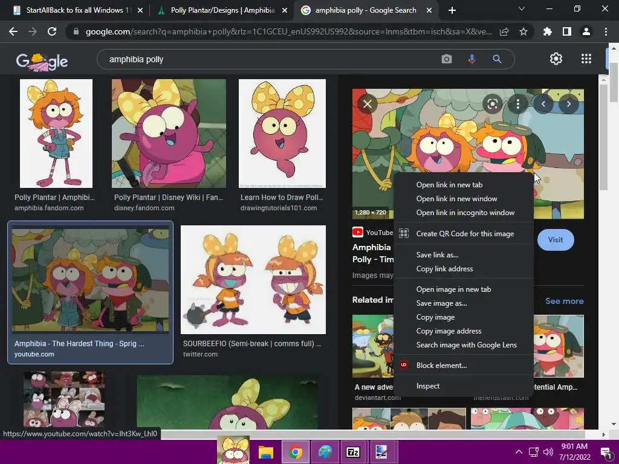The height and width of the screenshot is (464, 619).
Task: Open volume control in system tray
Action: click(x=548, y=452)
